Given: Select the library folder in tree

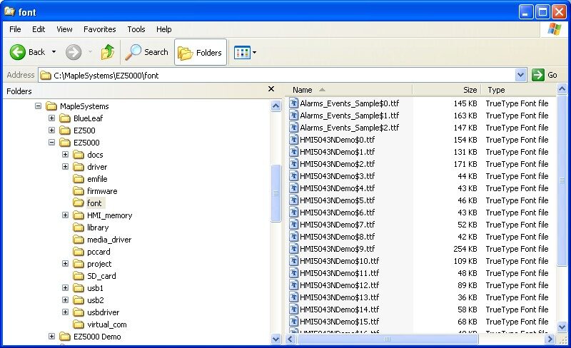Looking at the screenshot, I should [91, 227].
